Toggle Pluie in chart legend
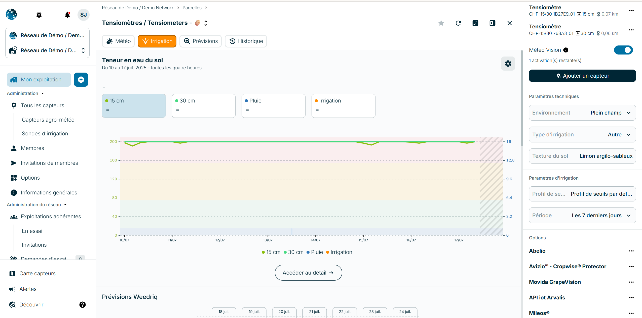Screen dimensions: 642x318 click(x=315, y=252)
